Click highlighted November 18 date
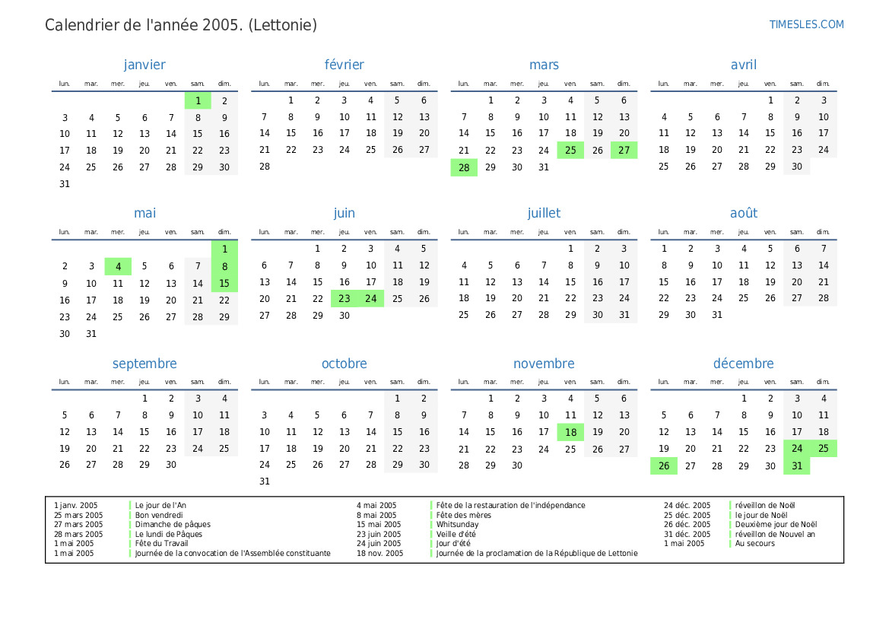The height and width of the screenshot is (629, 889). tap(570, 432)
